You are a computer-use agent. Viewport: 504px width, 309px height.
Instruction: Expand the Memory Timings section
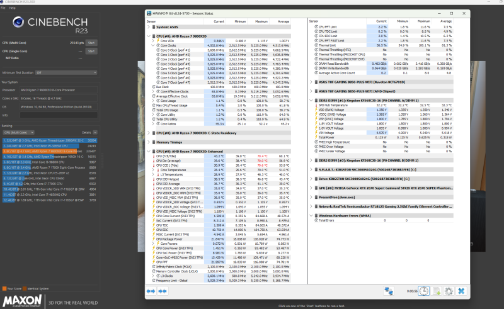coord(149,142)
